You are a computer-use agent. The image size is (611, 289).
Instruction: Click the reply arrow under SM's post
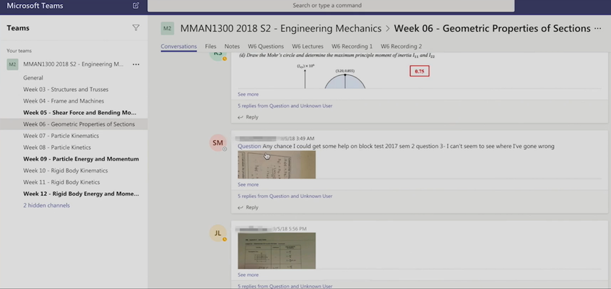(x=240, y=207)
